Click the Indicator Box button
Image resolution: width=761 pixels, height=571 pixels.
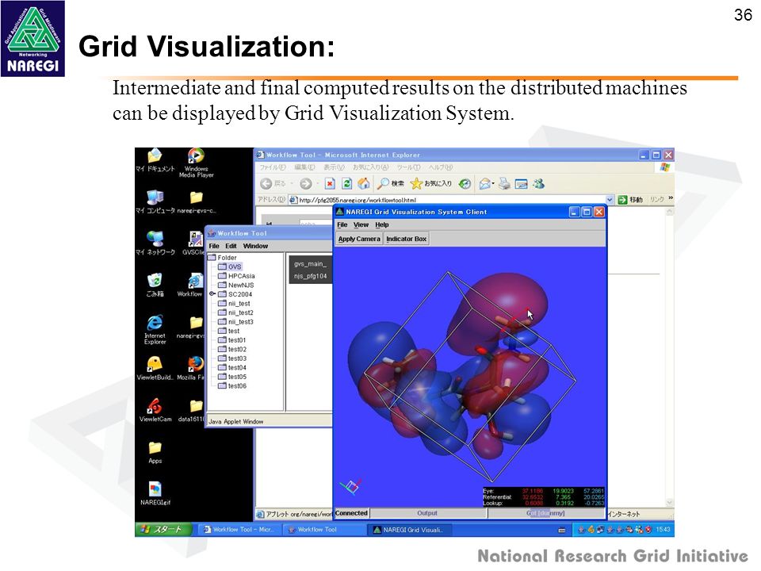point(406,239)
